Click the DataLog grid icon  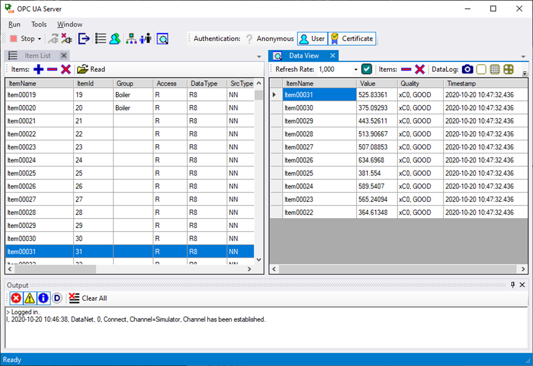[495, 69]
